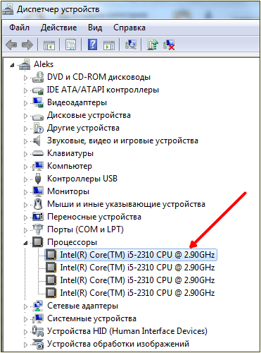Scan for hardware changes icon
This screenshot has height=353, width=261.
pyautogui.click(x=131, y=44)
